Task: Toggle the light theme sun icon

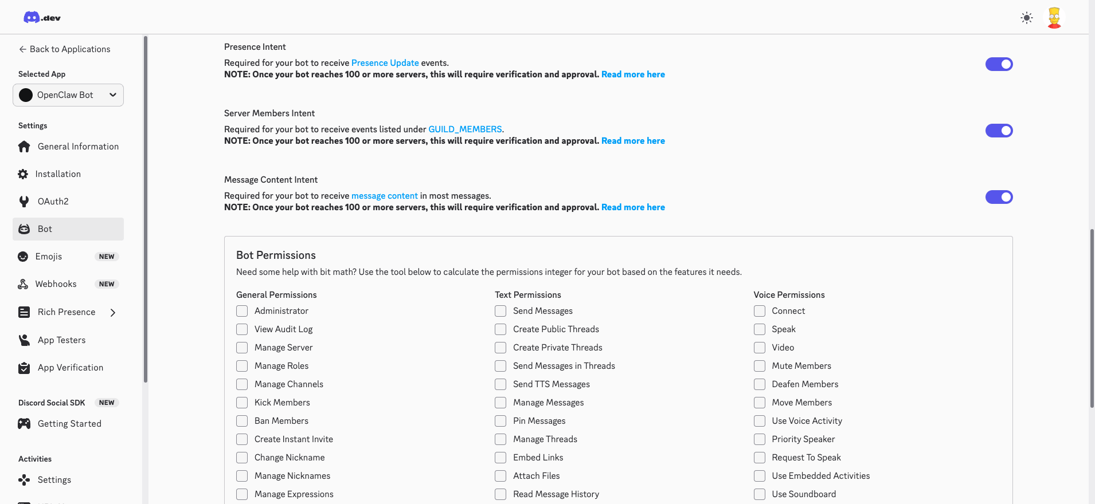Action: point(1026,18)
